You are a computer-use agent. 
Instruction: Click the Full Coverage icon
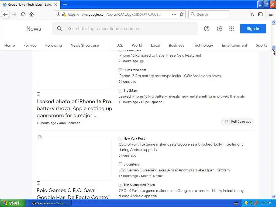(226, 122)
